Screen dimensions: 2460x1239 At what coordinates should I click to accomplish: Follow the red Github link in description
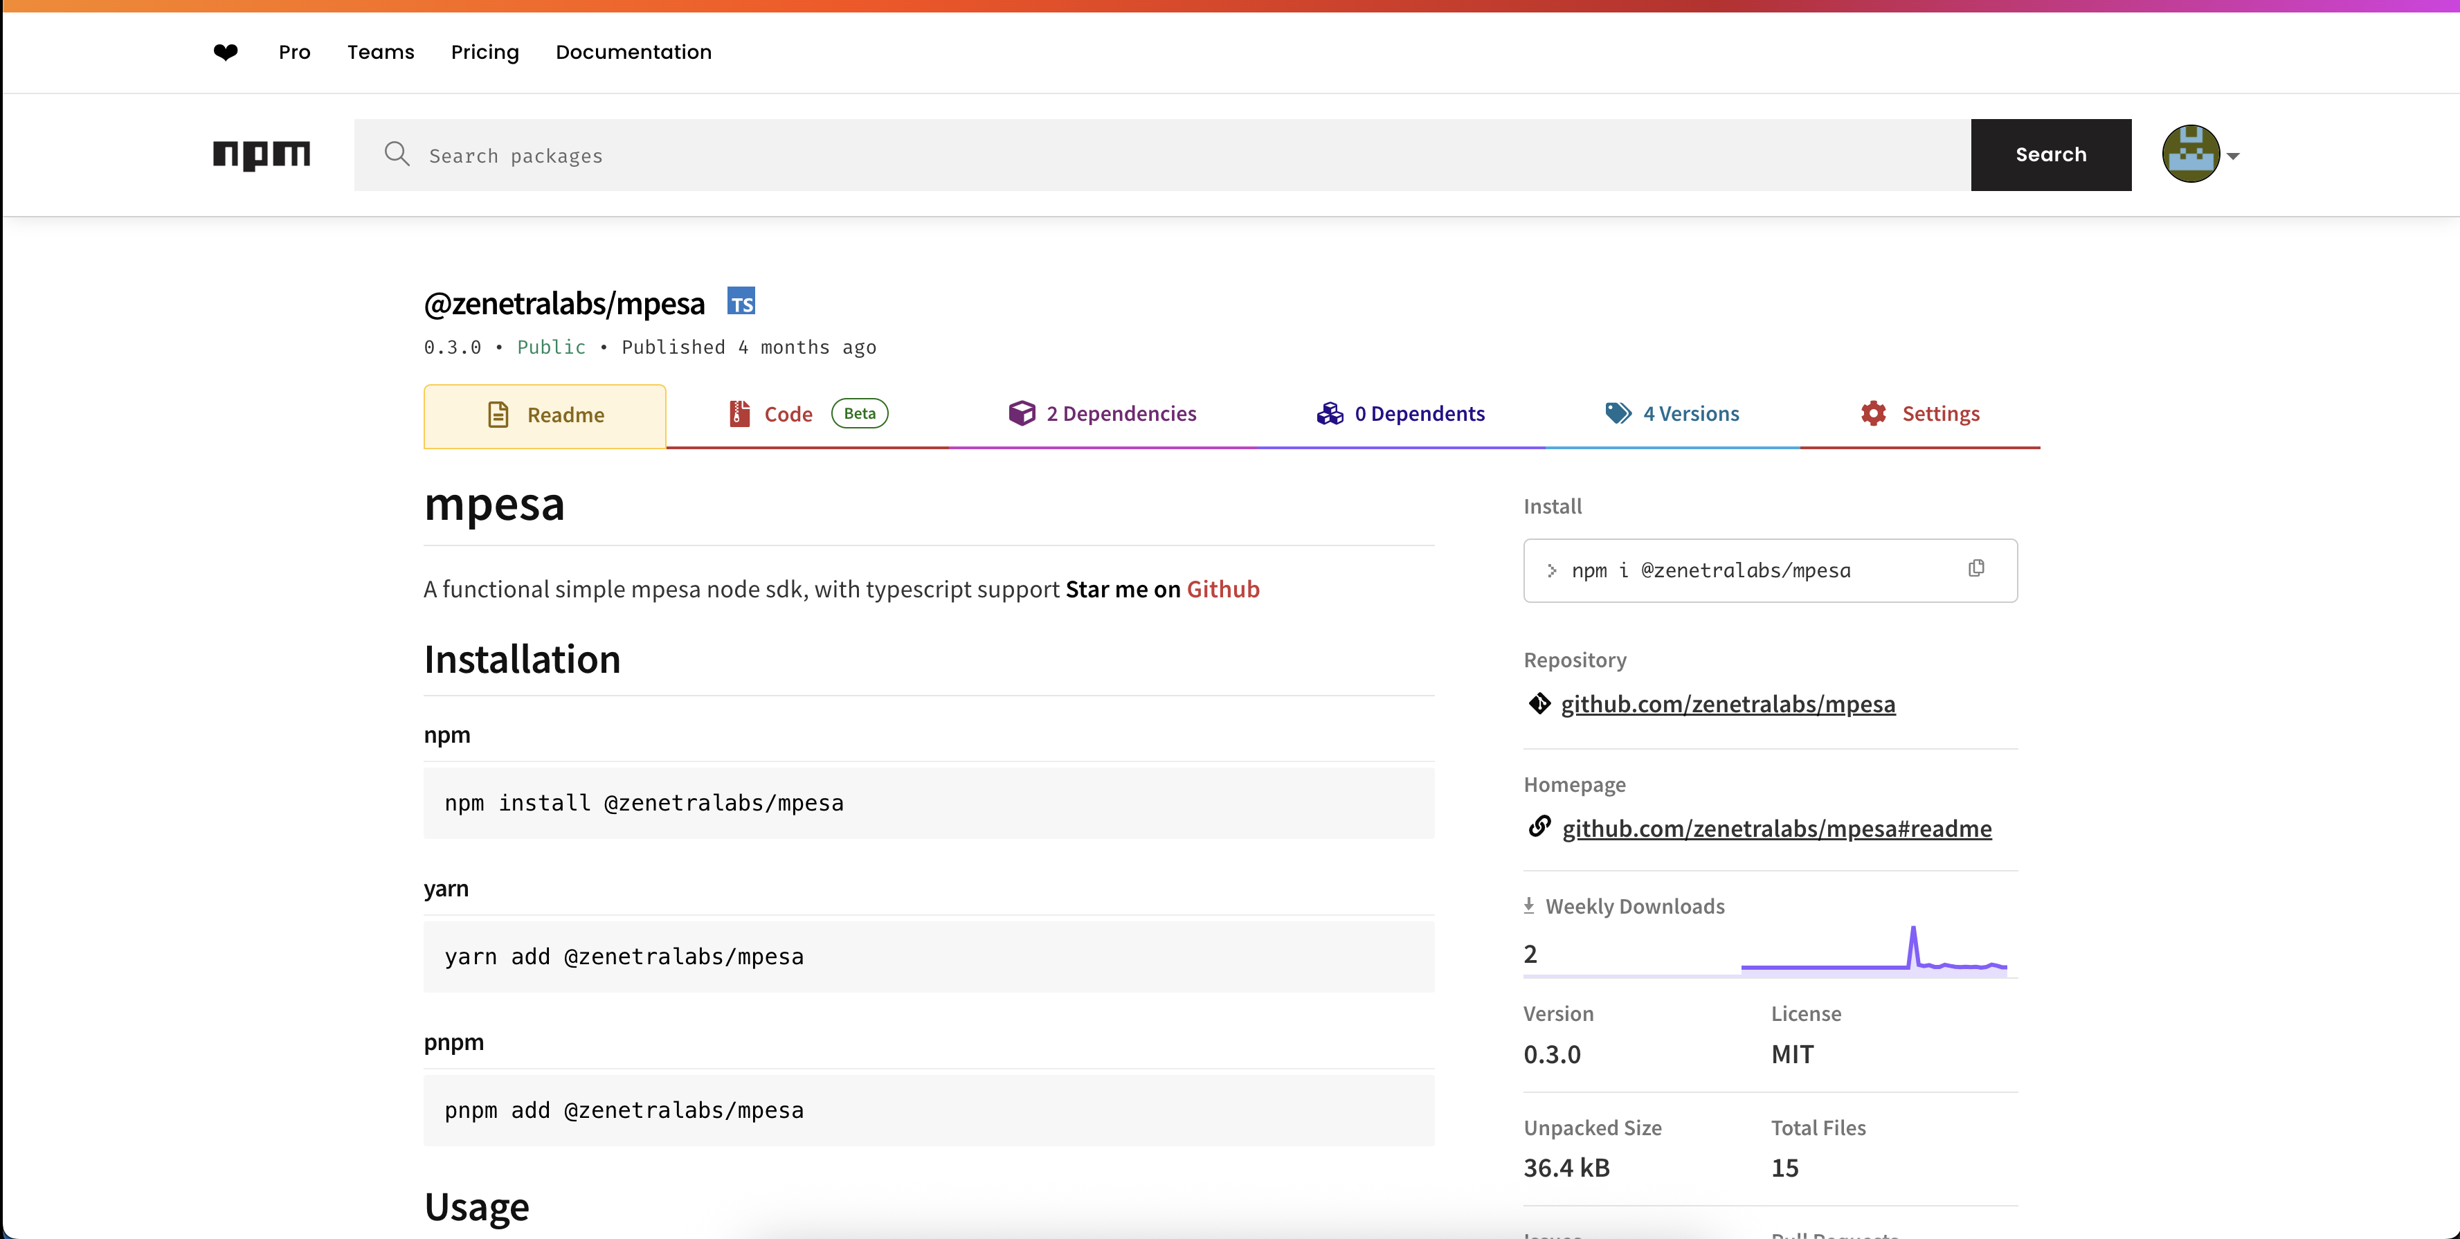point(1223,590)
